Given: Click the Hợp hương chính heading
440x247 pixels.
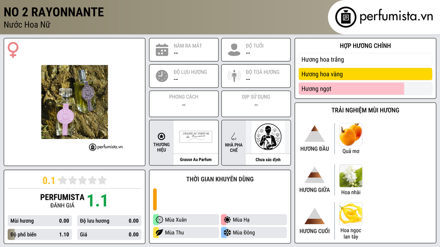Looking at the screenshot, I should pos(365,45).
